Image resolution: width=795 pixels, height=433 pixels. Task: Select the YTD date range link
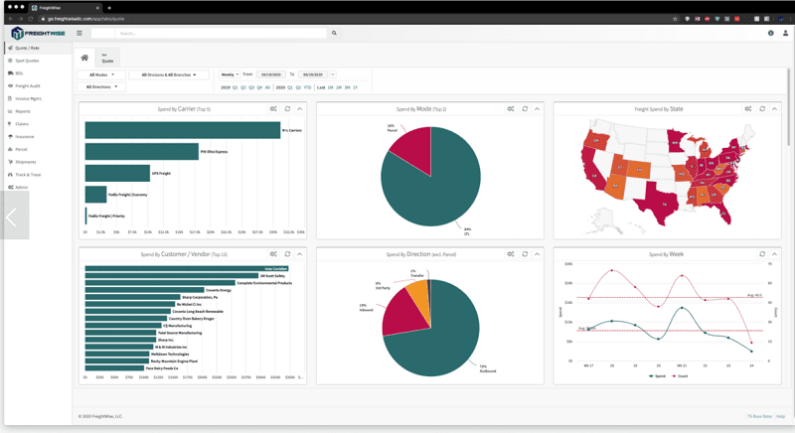309,87
